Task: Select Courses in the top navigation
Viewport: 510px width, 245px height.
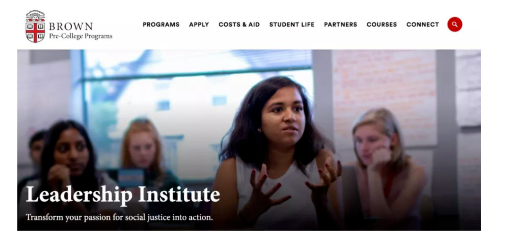Action: (382, 24)
